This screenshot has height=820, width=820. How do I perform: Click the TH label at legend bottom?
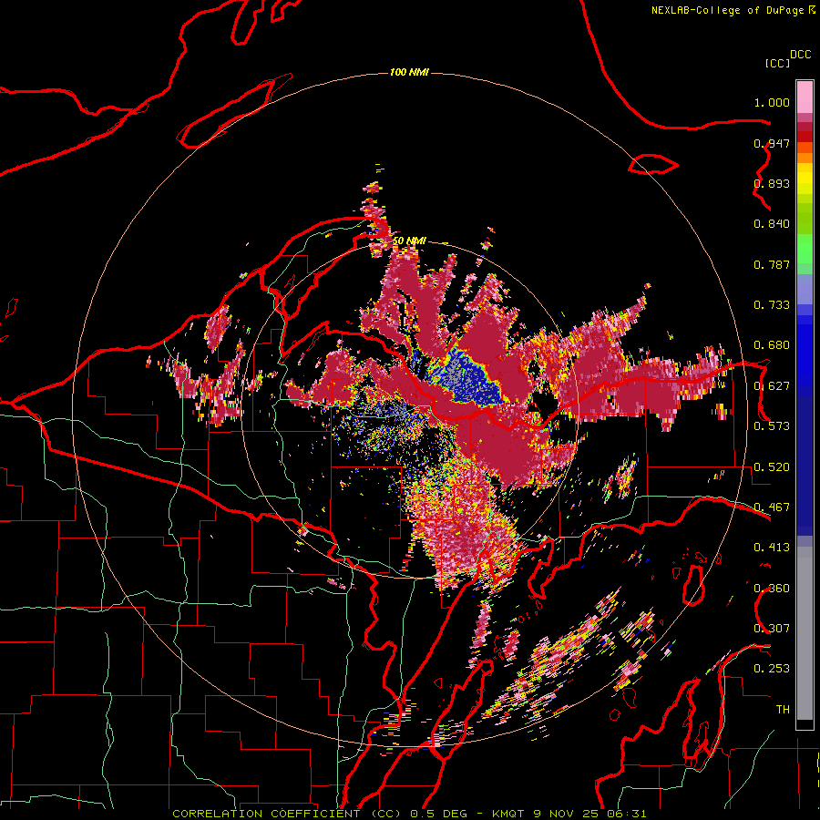click(783, 710)
